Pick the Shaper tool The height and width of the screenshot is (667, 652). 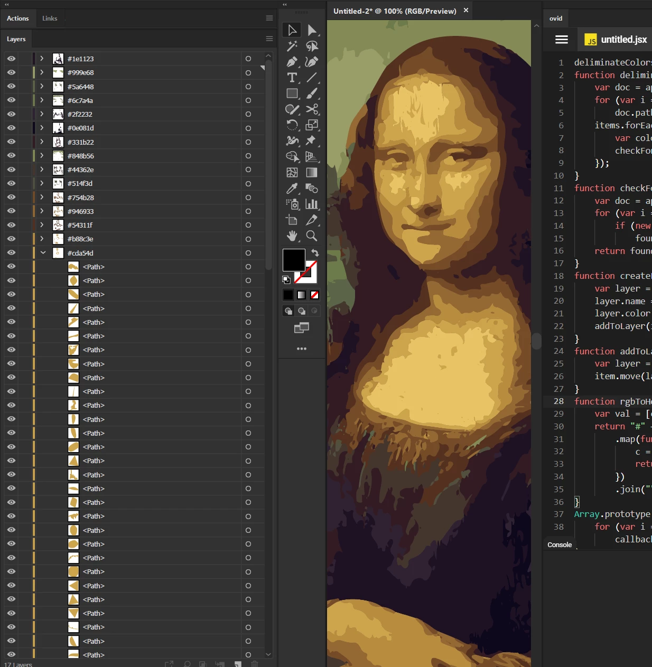(292, 109)
